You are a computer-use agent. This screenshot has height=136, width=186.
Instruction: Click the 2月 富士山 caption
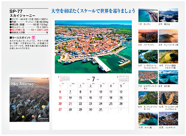[164, 24]
